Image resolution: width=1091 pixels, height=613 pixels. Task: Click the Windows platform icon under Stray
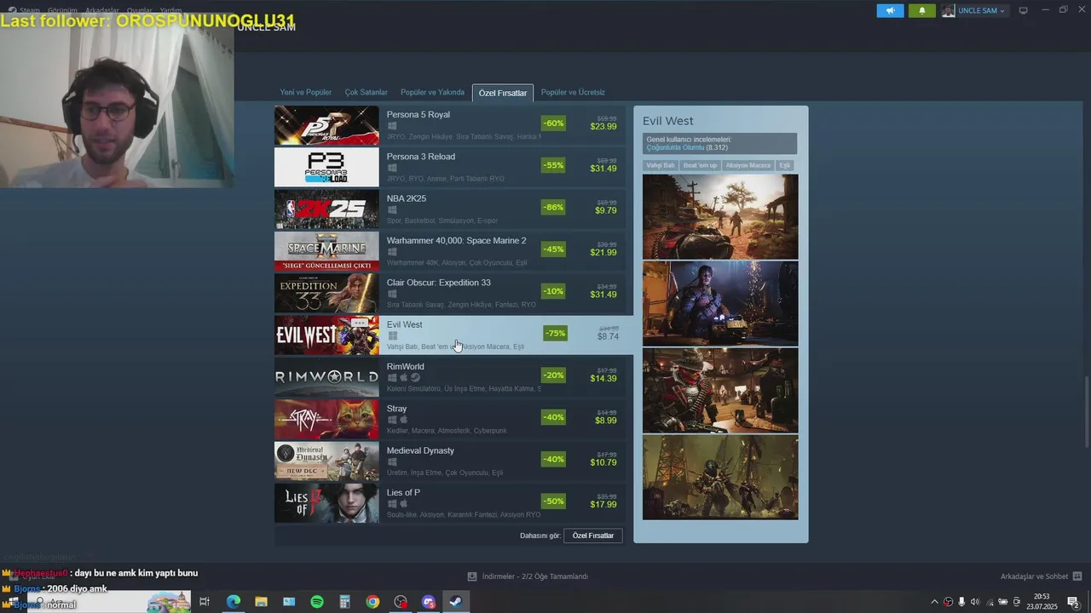pos(392,420)
